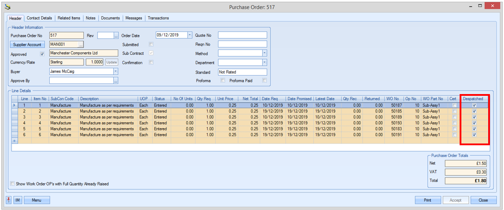Click the application icon in the title bar
Screen dimensions: 504x210
point(7,7)
